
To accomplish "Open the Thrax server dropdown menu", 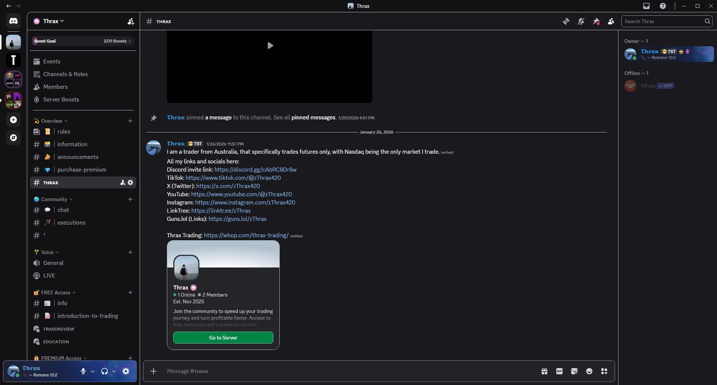I will (54, 21).
